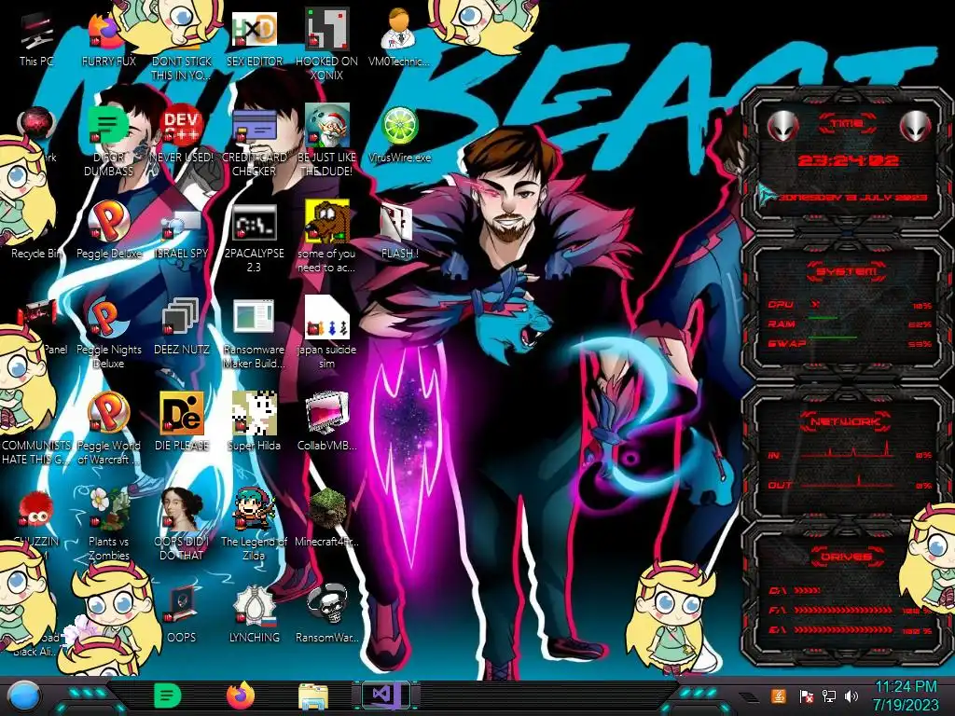Open the DEEZ NUTZ shortcut
Image resolution: width=955 pixels, height=716 pixels.
point(181,327)
